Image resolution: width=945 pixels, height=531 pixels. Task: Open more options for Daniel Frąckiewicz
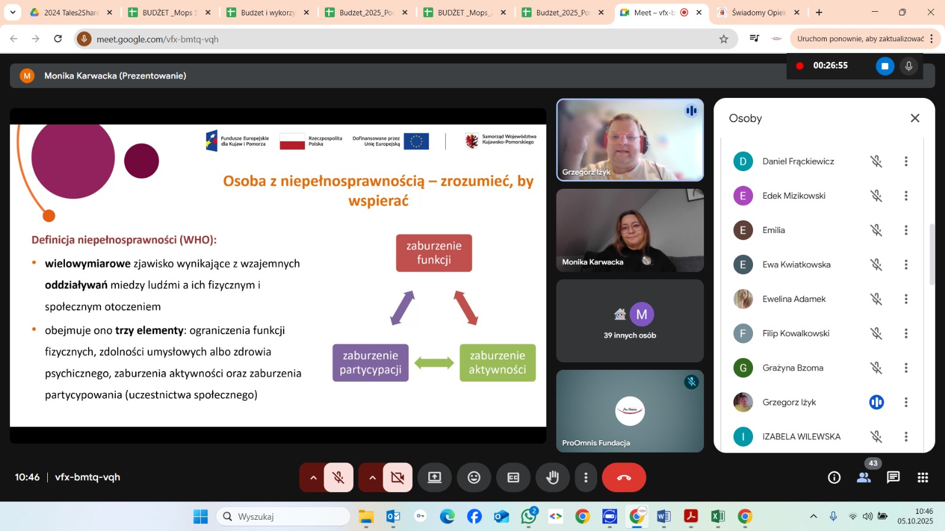click(906, 161)
